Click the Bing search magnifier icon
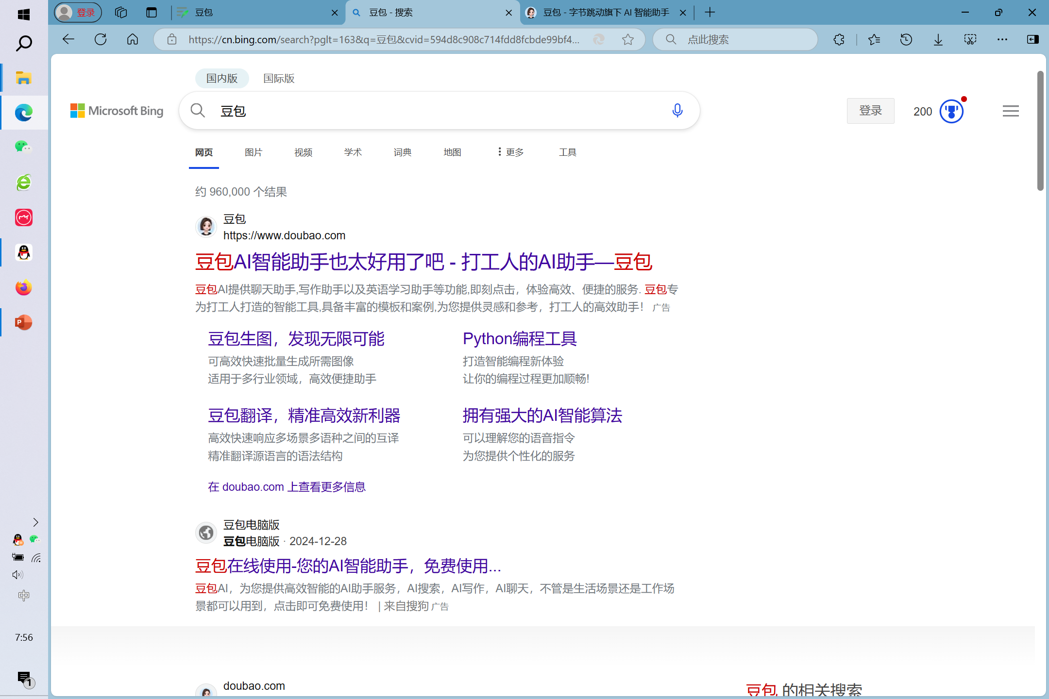Image resolution: width=1049 pixels, height=699 pixels. pyautogui.click(x=198, y=111)
